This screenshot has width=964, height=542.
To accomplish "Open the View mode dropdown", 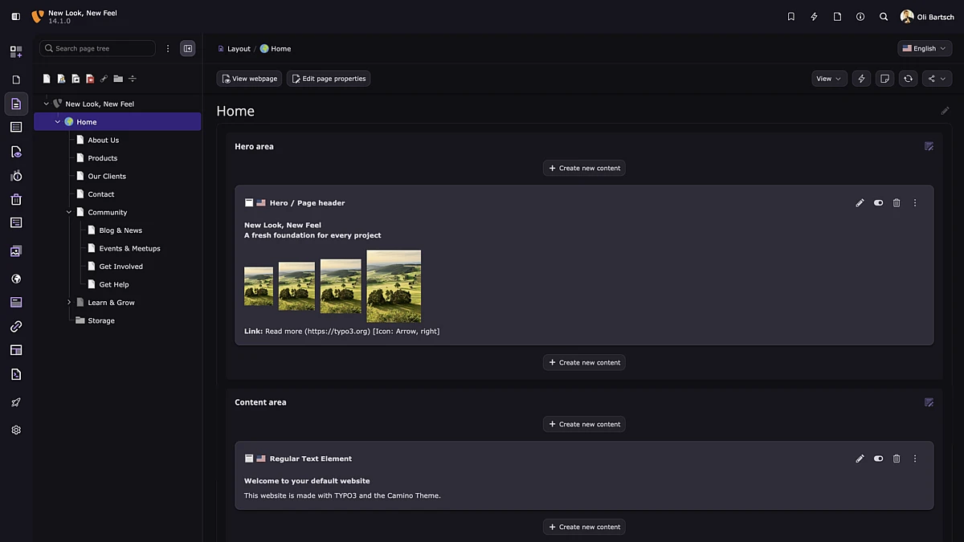I will 828,79.
